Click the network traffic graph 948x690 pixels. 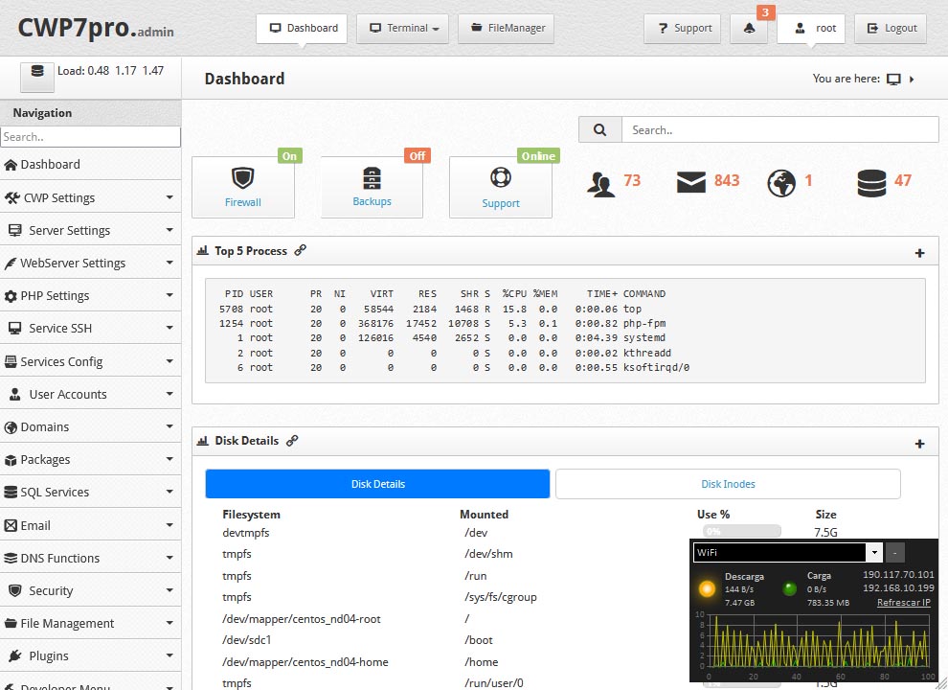pyautogui.click(x=821, y=641)
